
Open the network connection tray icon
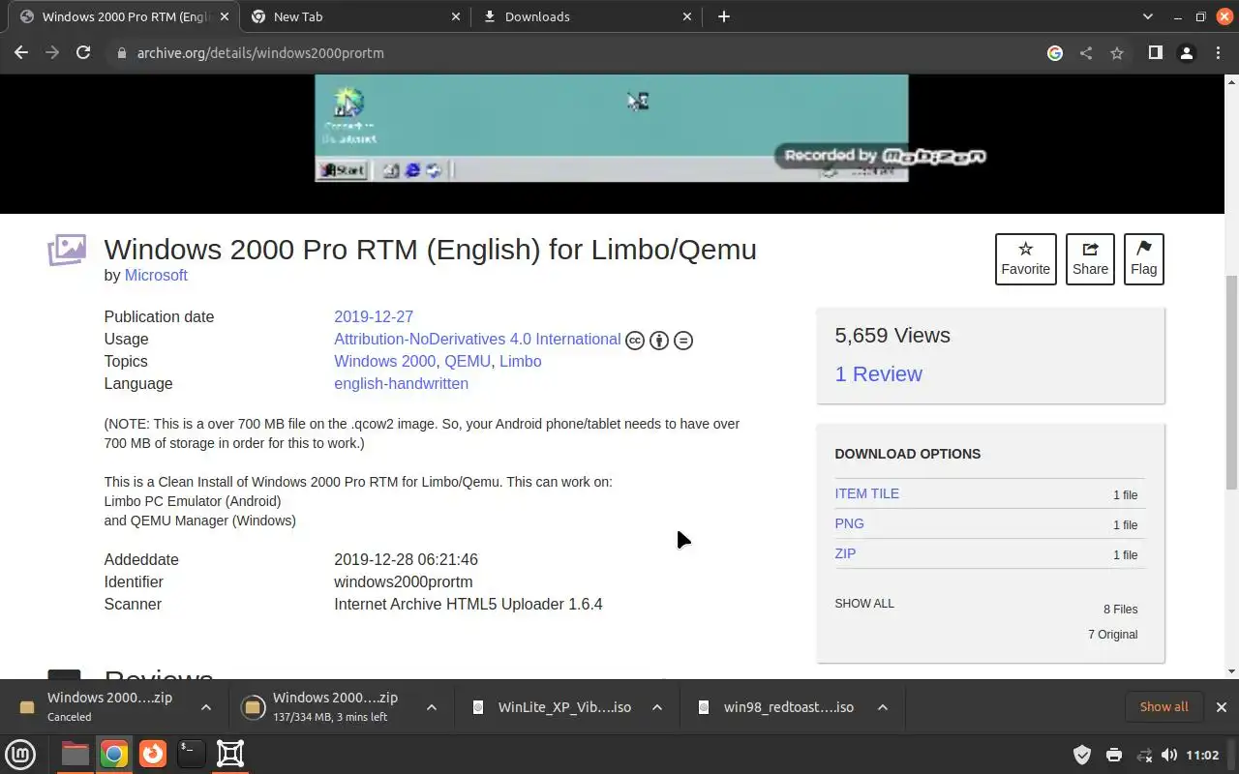[x=1143, y=755]
